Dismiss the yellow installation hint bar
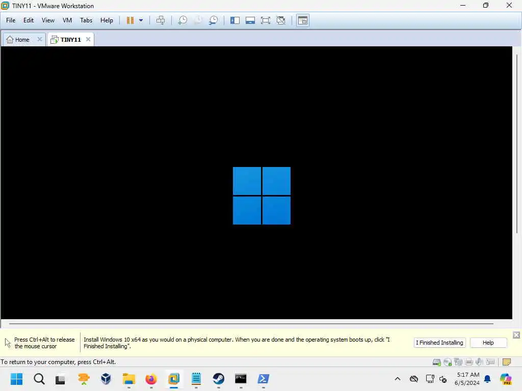The width and height of the screenshot is (522, 391). tap(516, 335)
